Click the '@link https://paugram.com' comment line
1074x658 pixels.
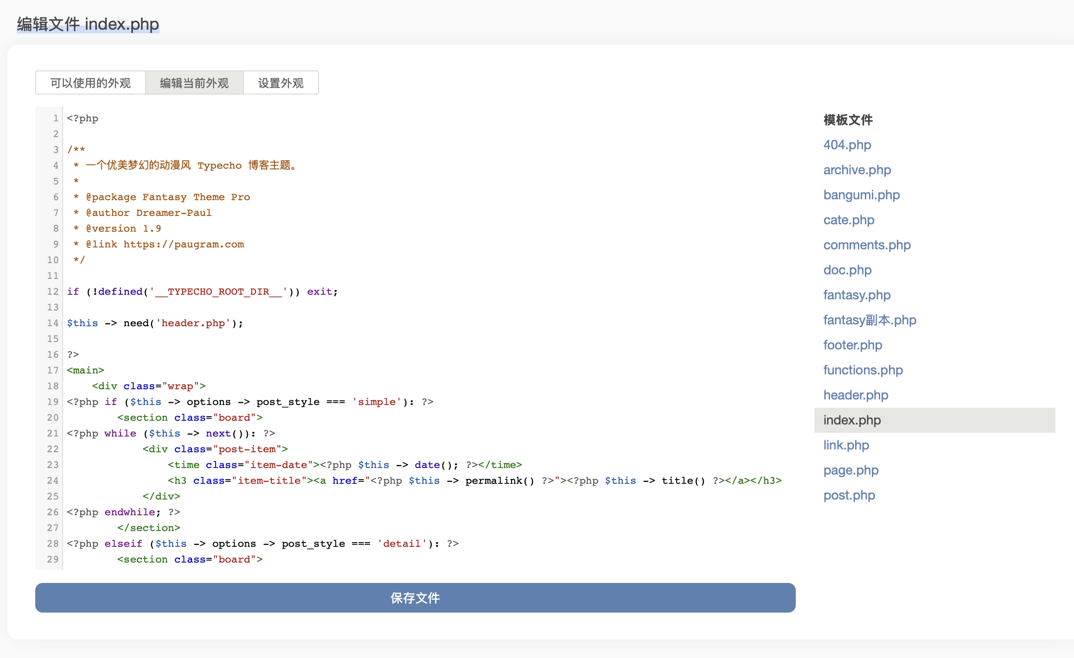tap(159, 244)
